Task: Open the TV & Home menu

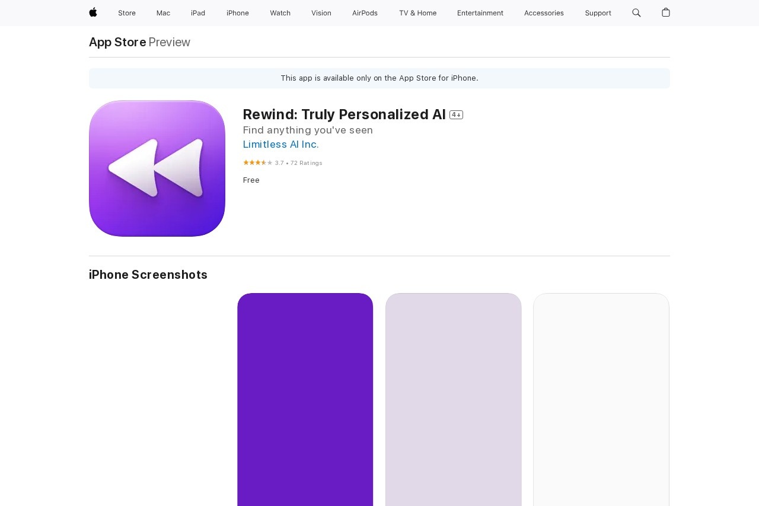Action: point(417,13)
